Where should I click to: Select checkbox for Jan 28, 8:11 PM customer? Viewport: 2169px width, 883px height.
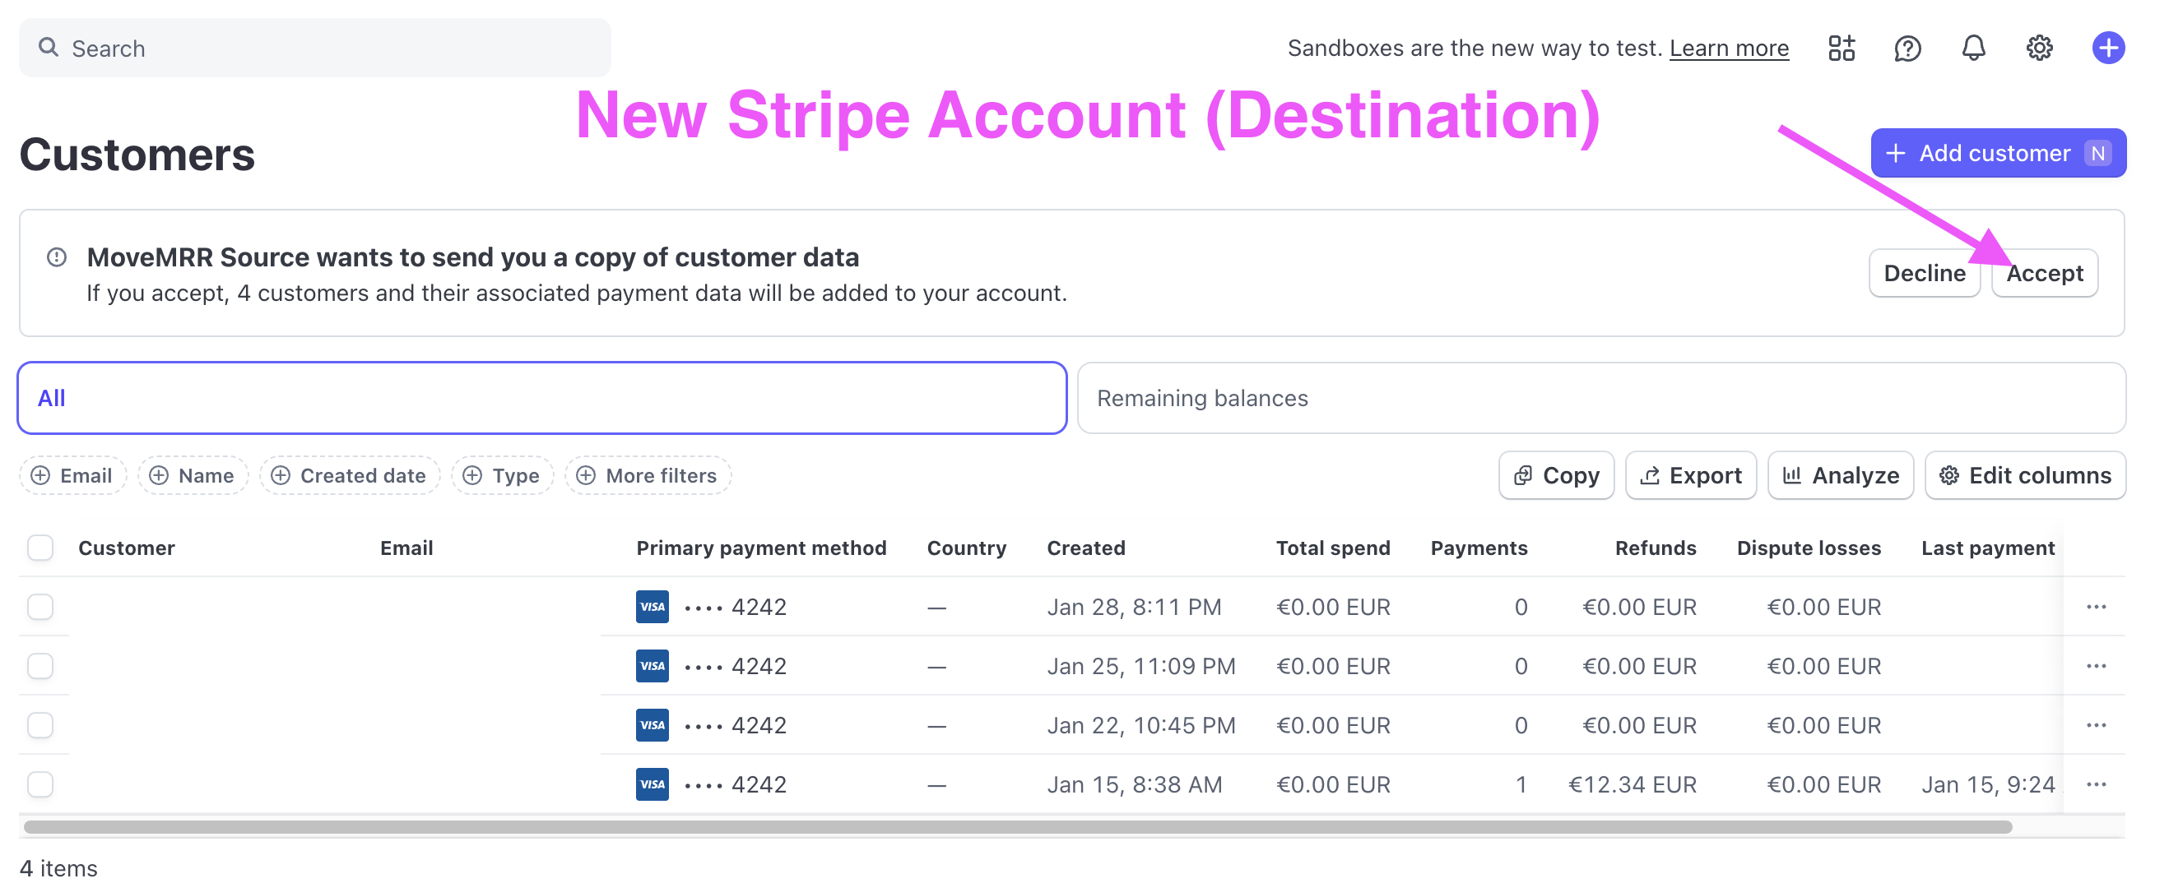(x=39, y=606)
